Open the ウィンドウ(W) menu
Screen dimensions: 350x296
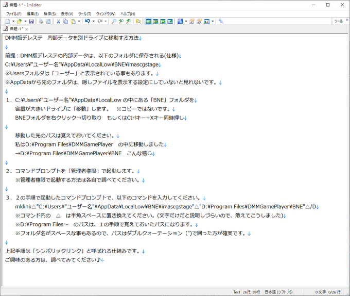106,14
